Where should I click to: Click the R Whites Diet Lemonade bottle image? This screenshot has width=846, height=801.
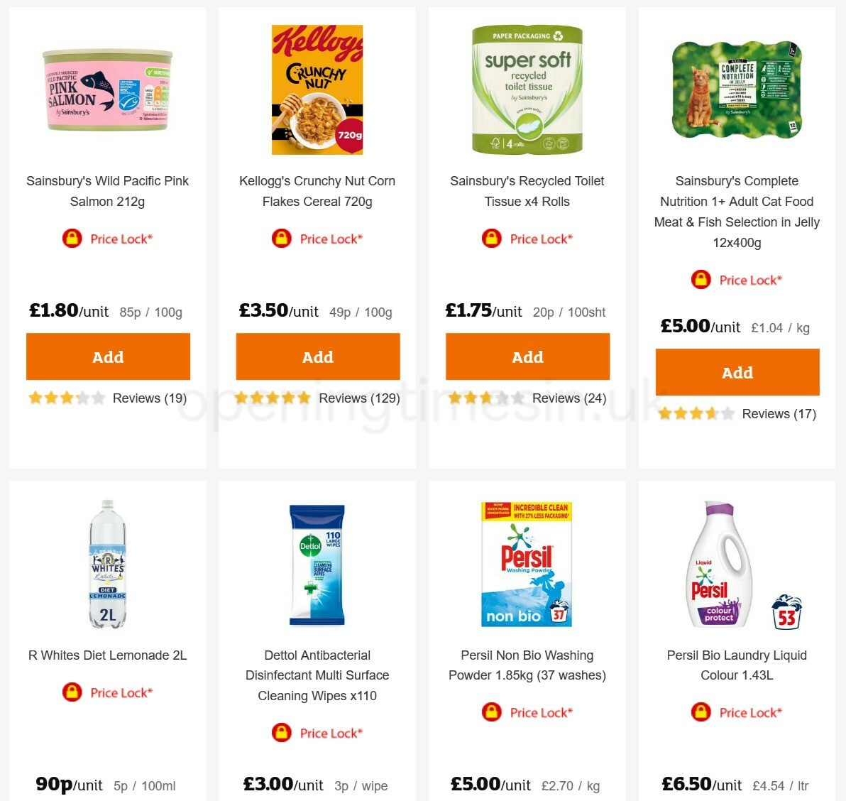point(108,563)
